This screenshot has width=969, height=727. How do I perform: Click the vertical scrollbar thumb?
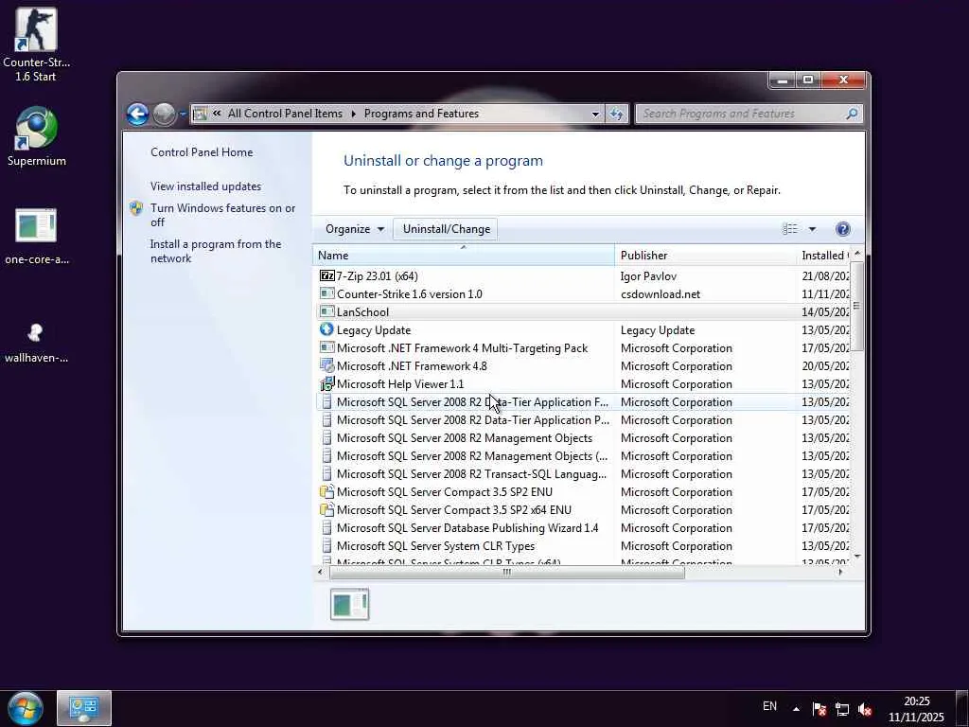tap(856, 306)
